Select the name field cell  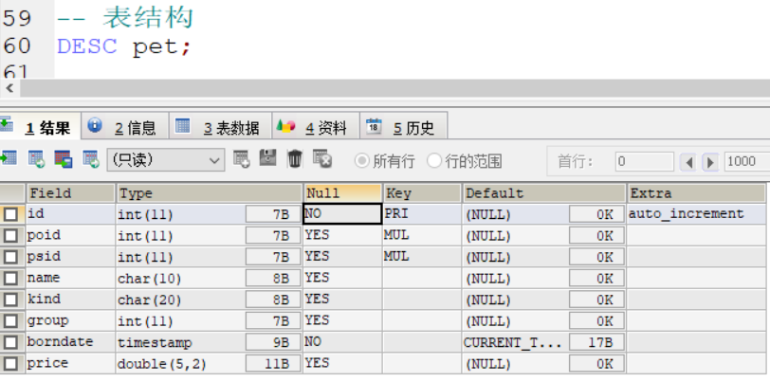[x=71, y=279]
